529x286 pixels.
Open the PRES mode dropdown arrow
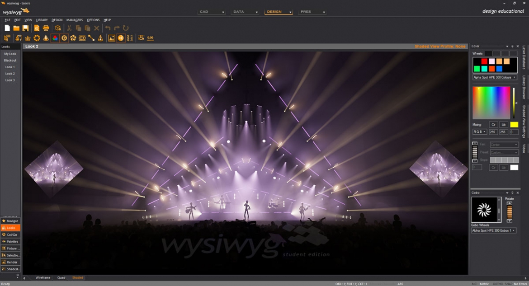324,12
